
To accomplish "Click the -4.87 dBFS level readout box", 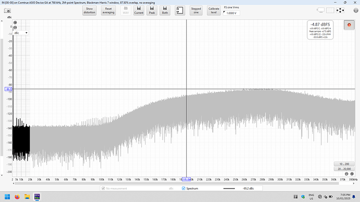I will tap(320, 30).
